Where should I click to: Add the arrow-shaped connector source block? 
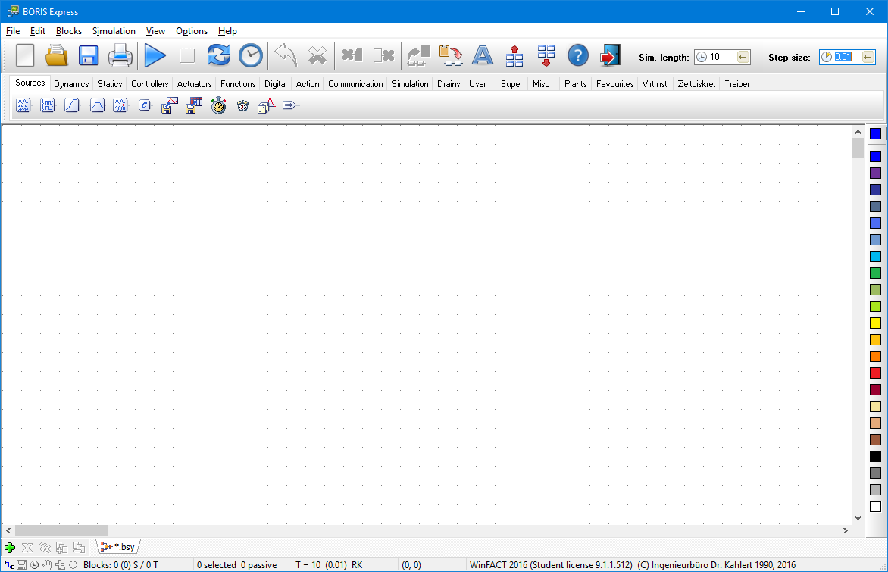[290, 105]
